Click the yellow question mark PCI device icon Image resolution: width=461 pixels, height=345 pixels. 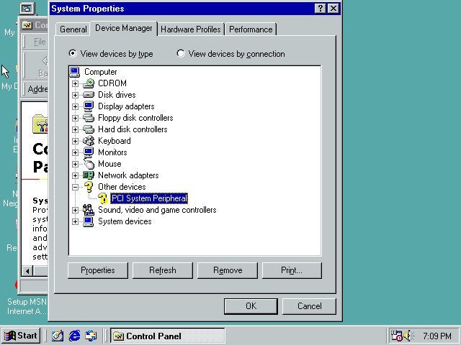(x=102, y=198)
